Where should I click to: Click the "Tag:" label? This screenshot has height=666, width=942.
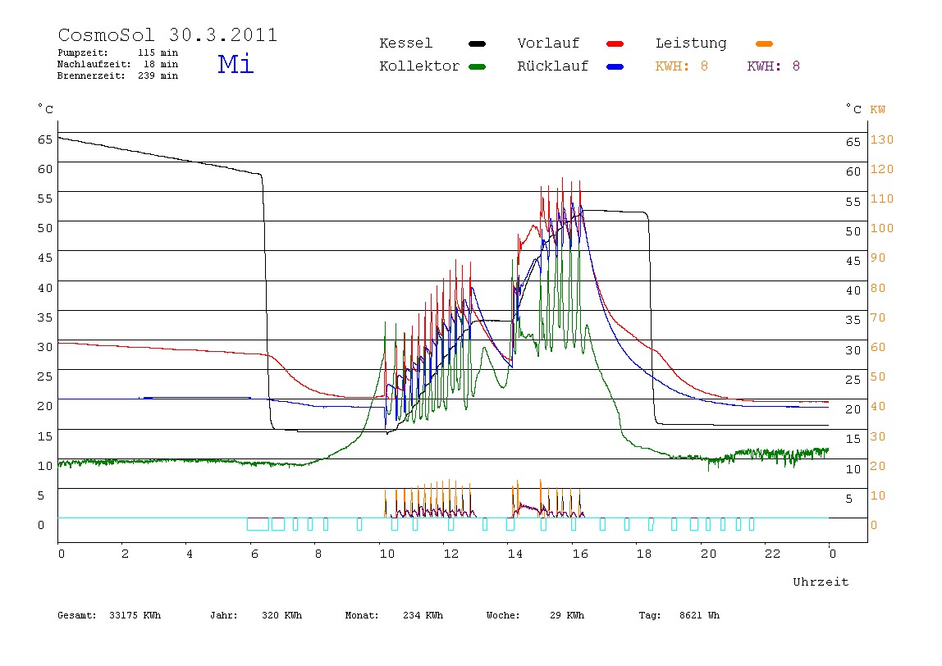[x=650, y=615]
